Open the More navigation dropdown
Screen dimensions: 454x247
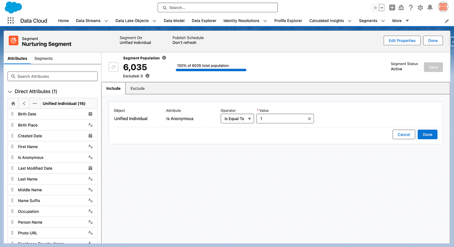point(400,21)
